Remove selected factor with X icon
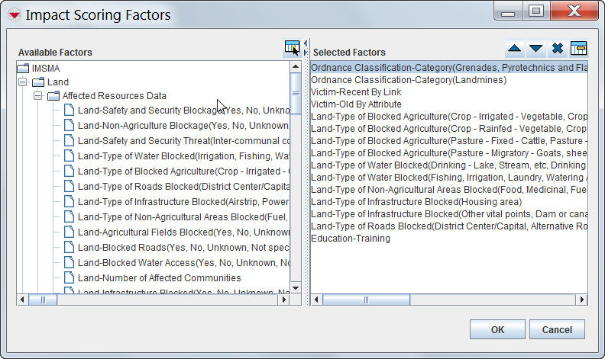Viewport: 605px width, 359px height. (558, 49)
